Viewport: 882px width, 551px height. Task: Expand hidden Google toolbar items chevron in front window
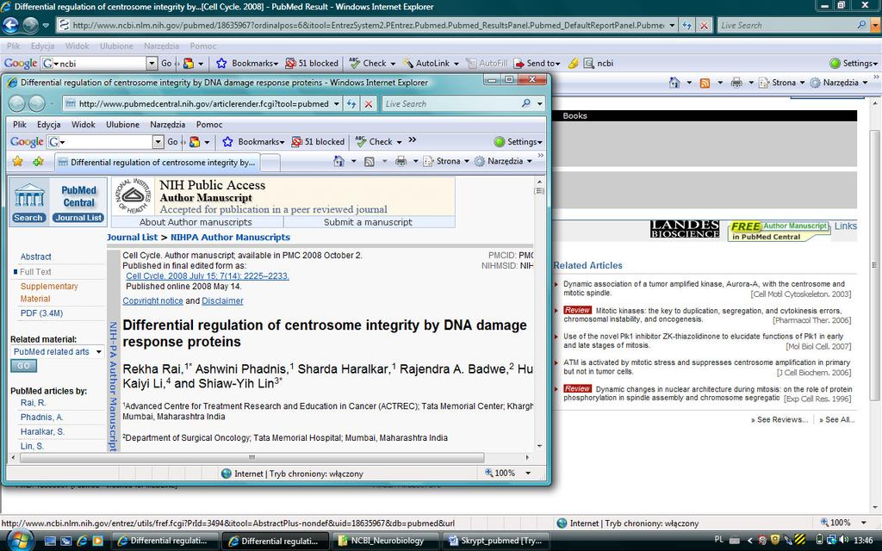(413, 140)
